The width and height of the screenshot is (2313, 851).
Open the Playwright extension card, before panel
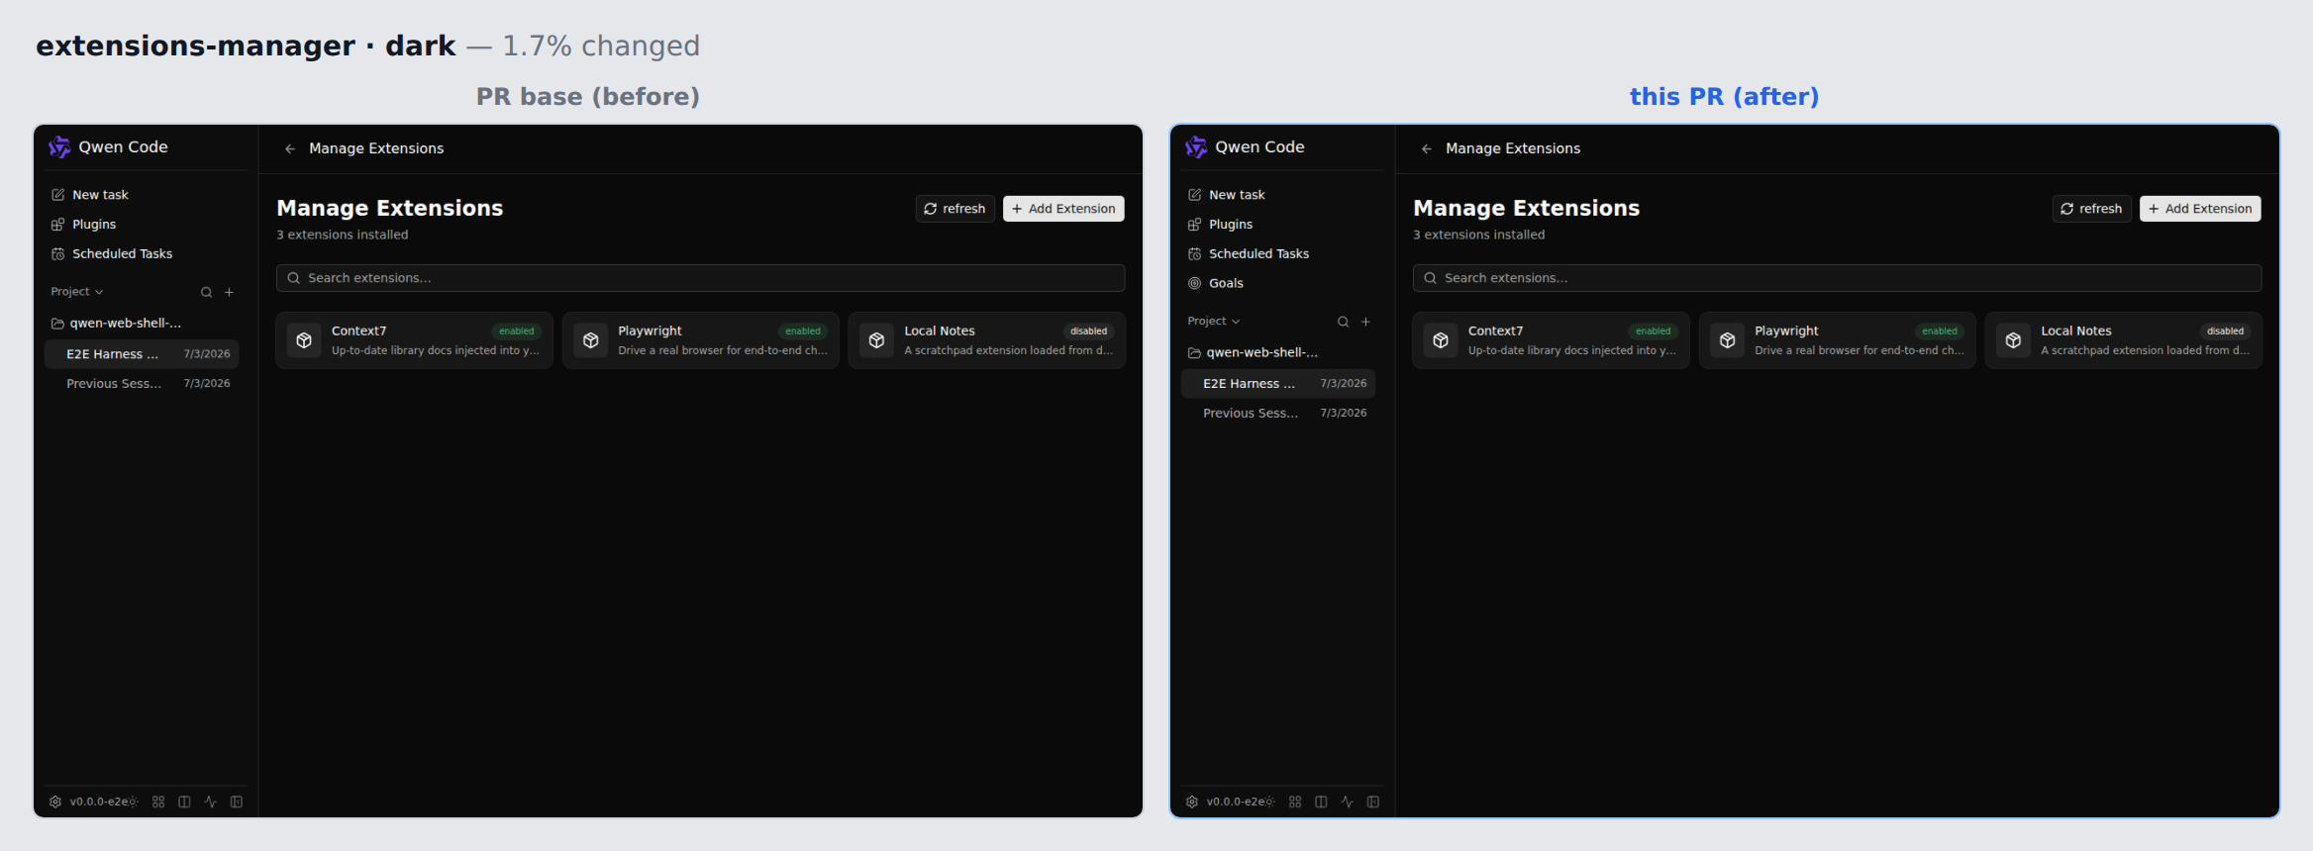(x=700, y=340)
